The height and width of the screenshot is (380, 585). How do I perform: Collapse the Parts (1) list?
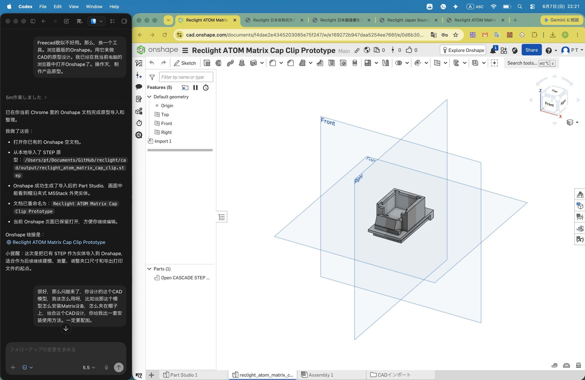point(149,269)
